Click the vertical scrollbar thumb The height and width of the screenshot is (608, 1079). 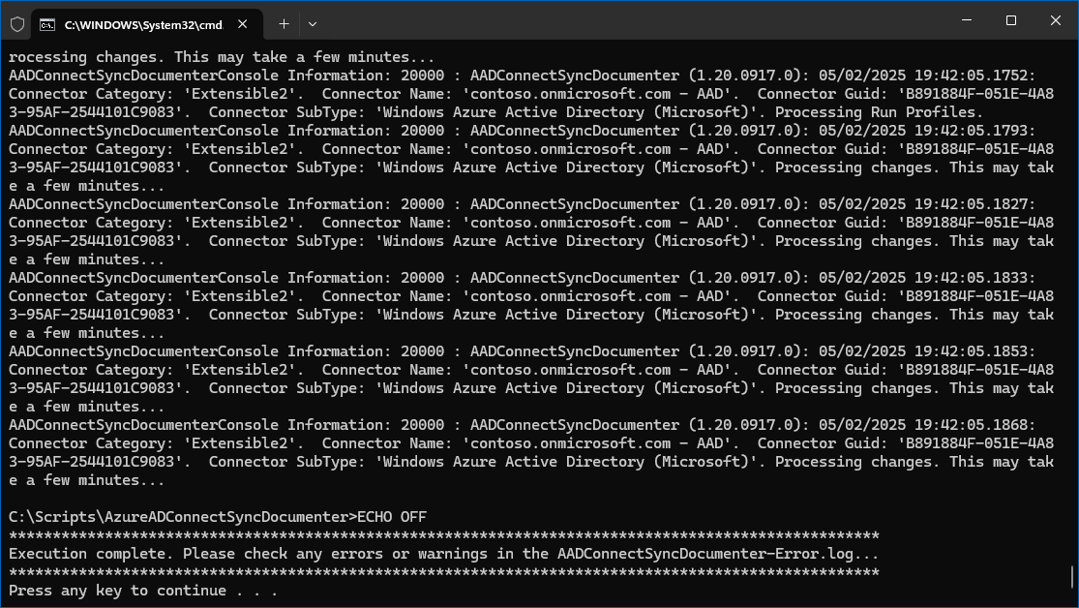coord(1072,578)
